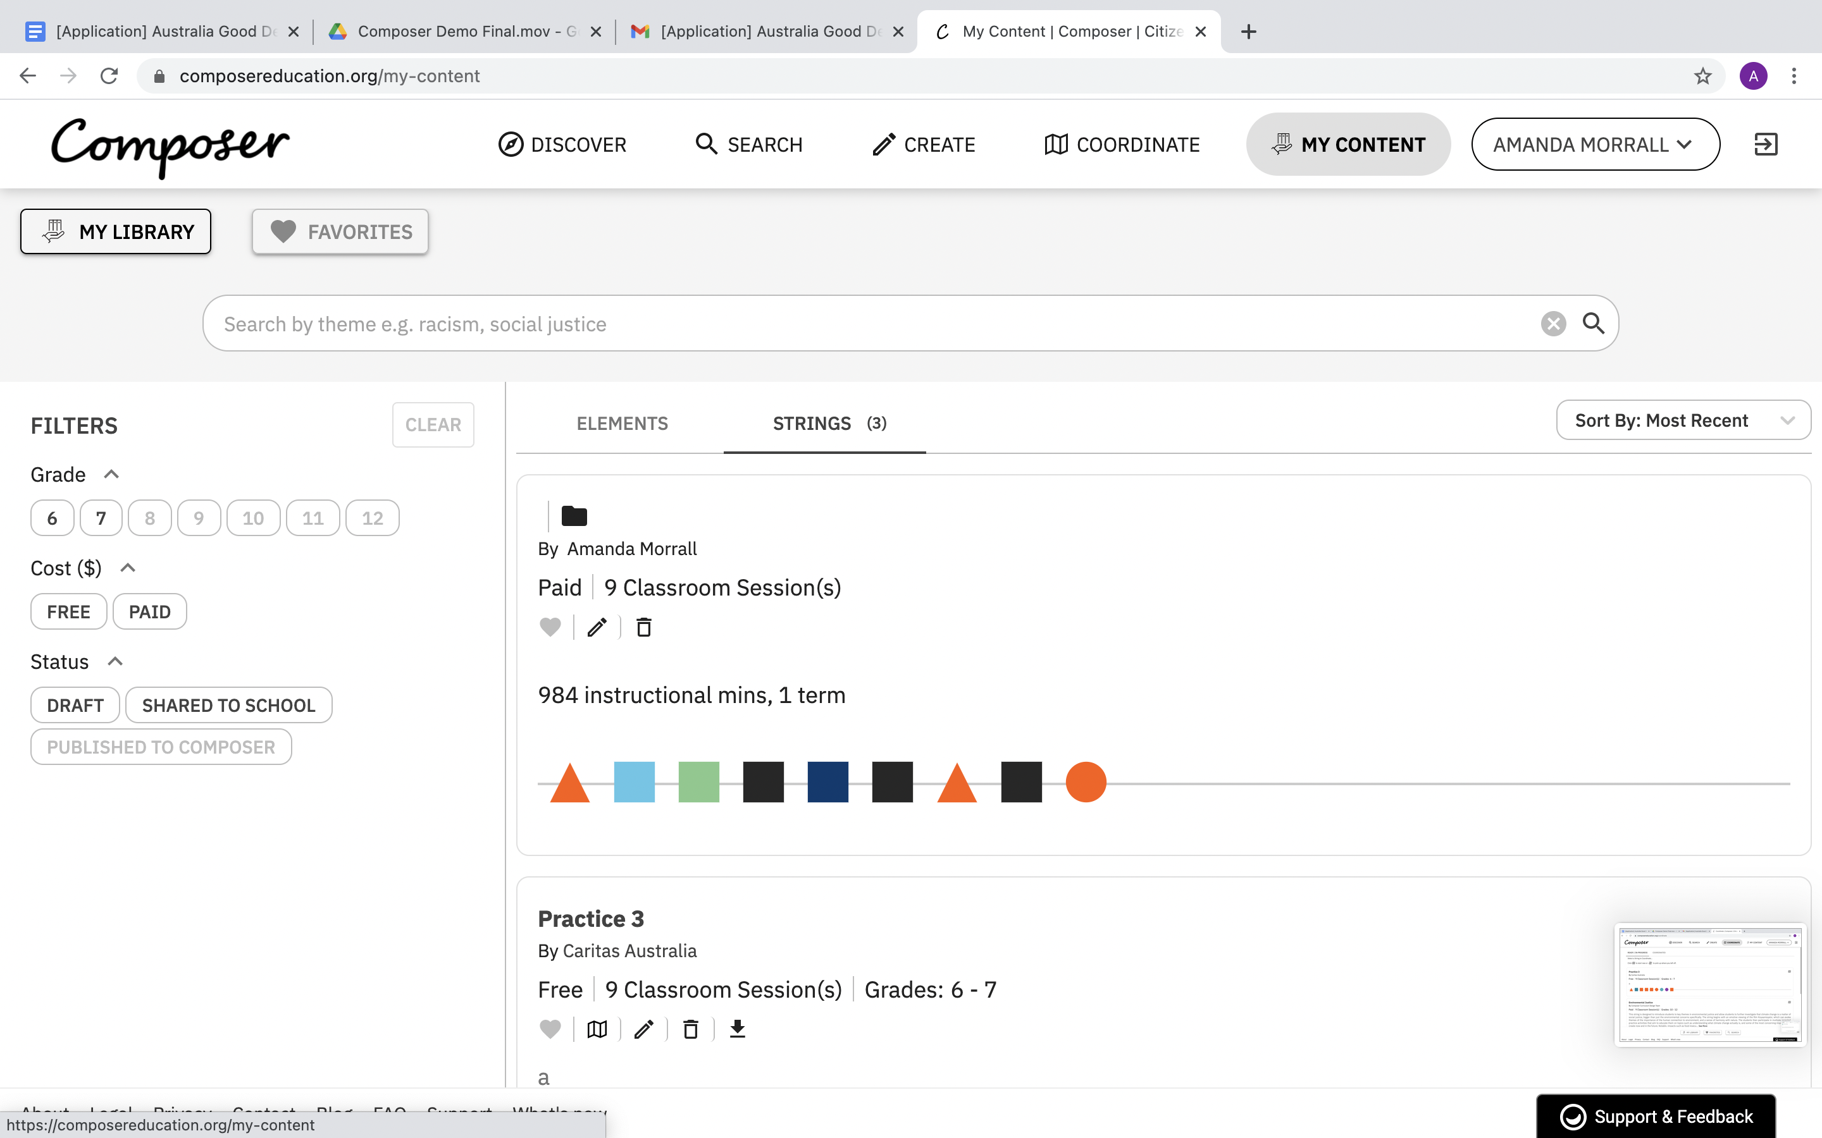Viewport: 1822px width, 1138px height.
Task: Open the Create menu item
Action: [x=924, y=145]
